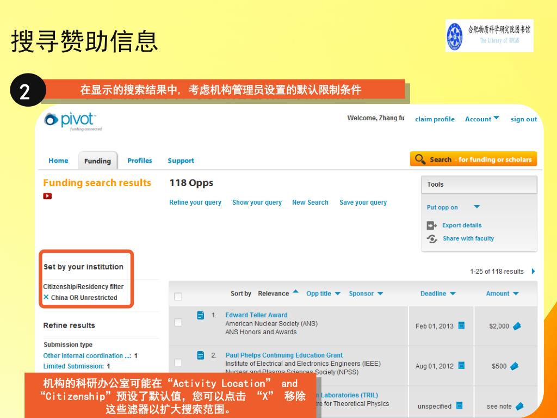557x418 pixels.
Task: Click the Share with faculty icon
Action: pyautogui.click(x=432, y=239)
